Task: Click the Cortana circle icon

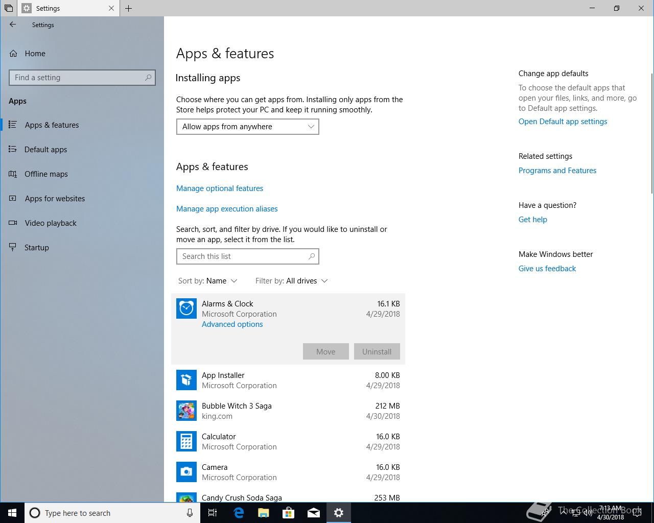Action: tap(35, 513)
